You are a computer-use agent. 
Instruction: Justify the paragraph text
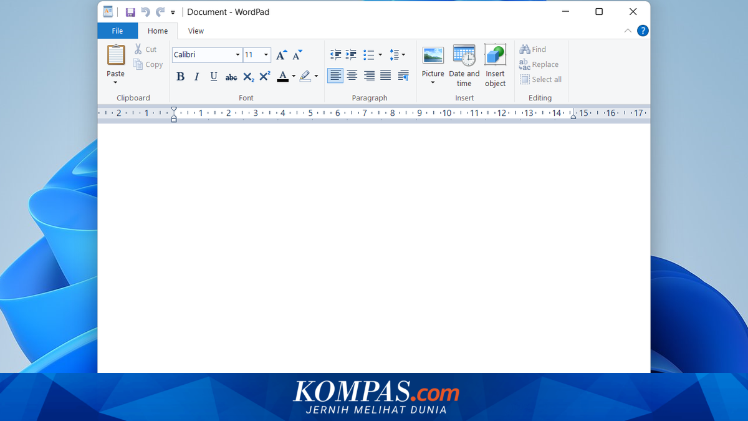[x=386, y=76]
